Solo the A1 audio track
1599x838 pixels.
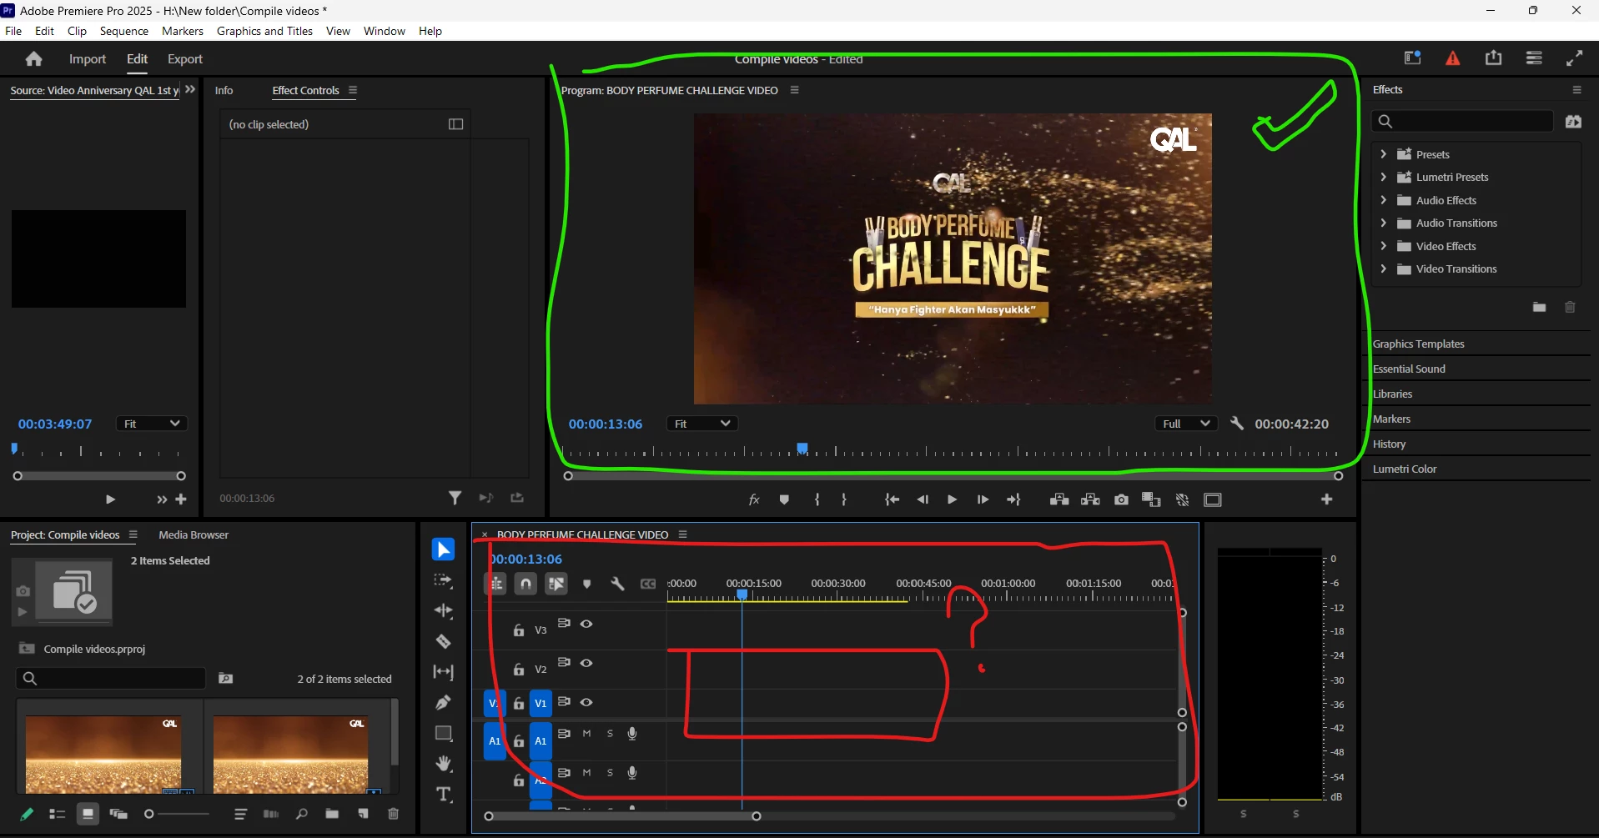[610, 734]
